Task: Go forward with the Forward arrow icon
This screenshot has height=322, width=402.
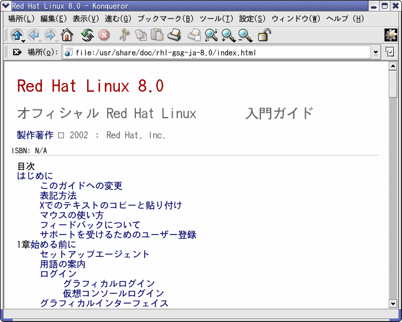Action: point(51,35)
